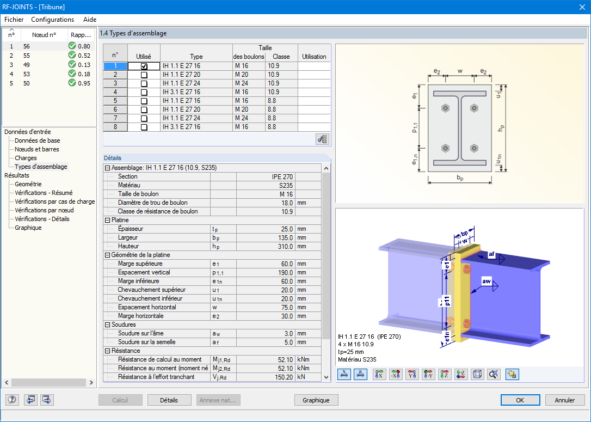Collapse the Soudures group

pos(107,325)
